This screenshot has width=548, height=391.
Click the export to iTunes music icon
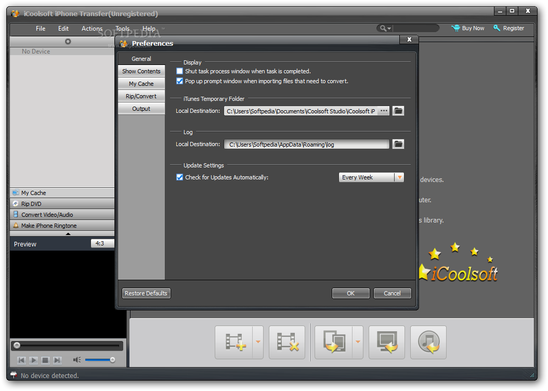pos(428,342)
